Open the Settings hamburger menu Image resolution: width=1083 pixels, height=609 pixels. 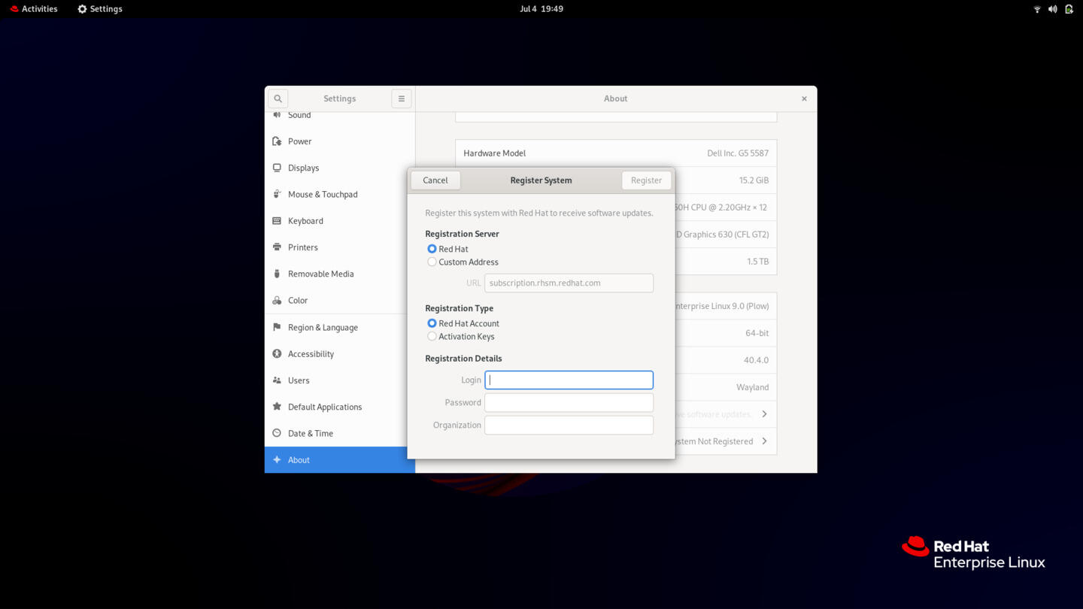click(402, 98)
